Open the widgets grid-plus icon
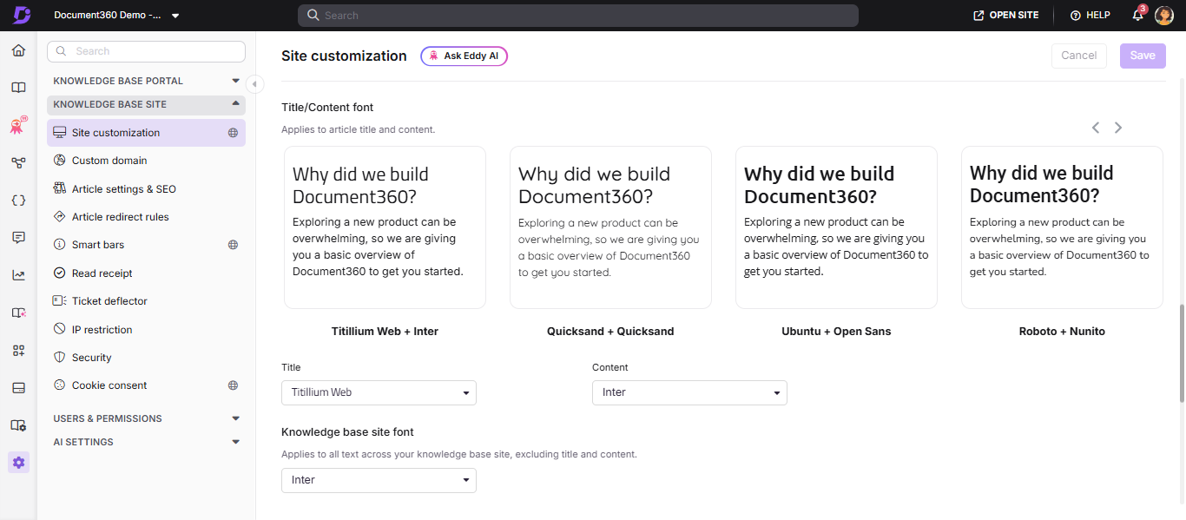Screen dimensions: 1186x520 [18, 350]
